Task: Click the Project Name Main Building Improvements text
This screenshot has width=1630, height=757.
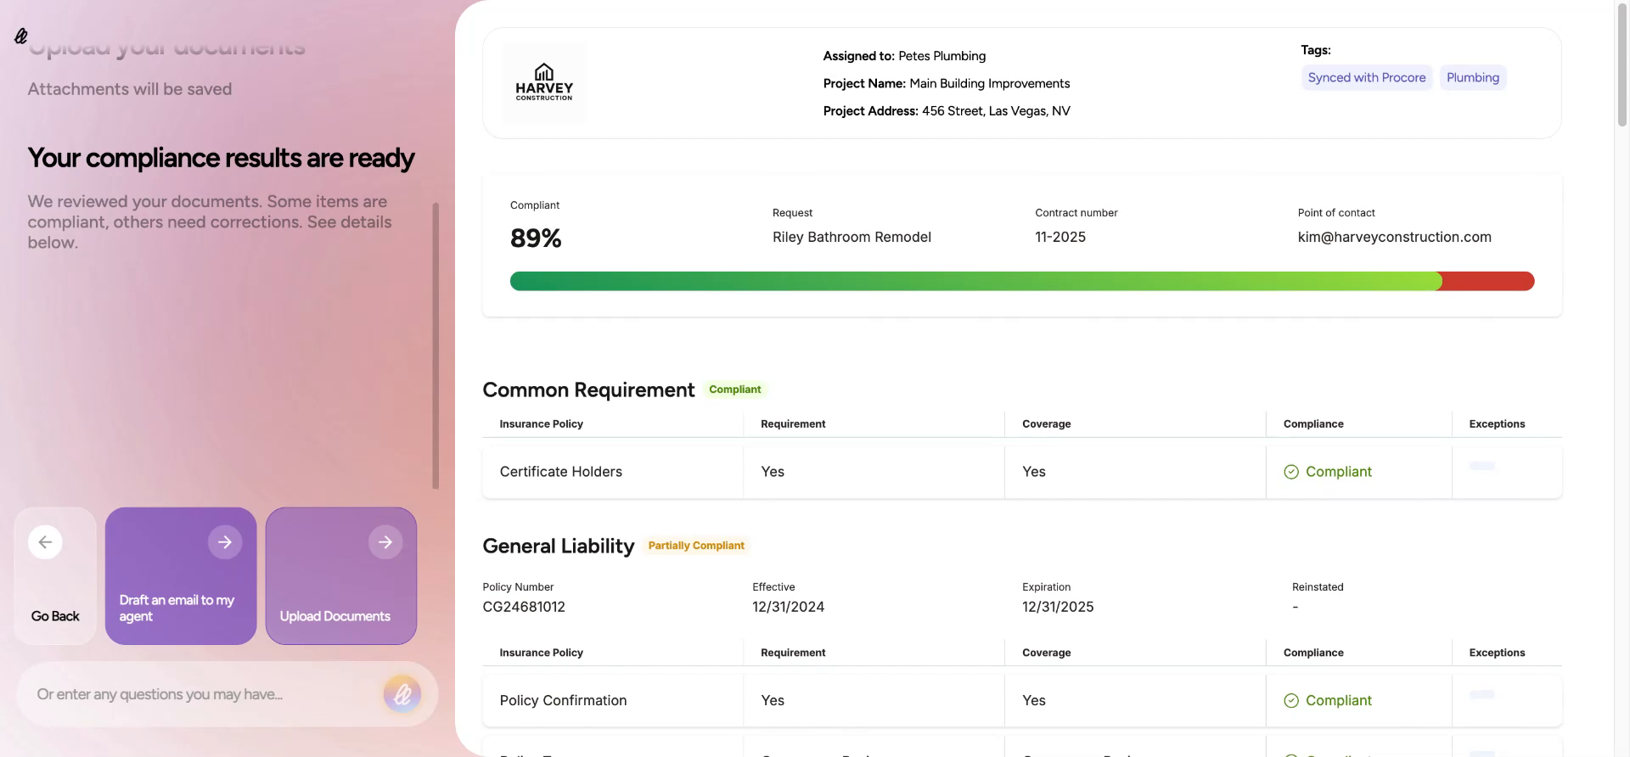Action: point(947,83)
